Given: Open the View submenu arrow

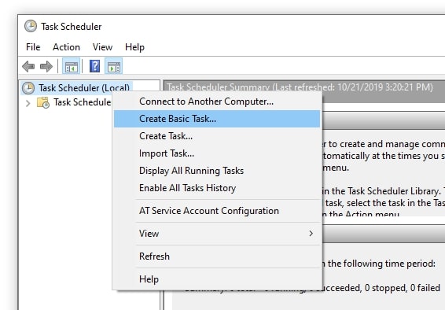Looking at the screenshot, I should [x=311, y=234].
